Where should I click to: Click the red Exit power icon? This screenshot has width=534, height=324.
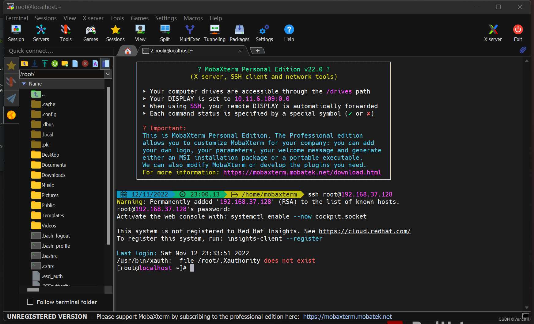tap(518, 33)
